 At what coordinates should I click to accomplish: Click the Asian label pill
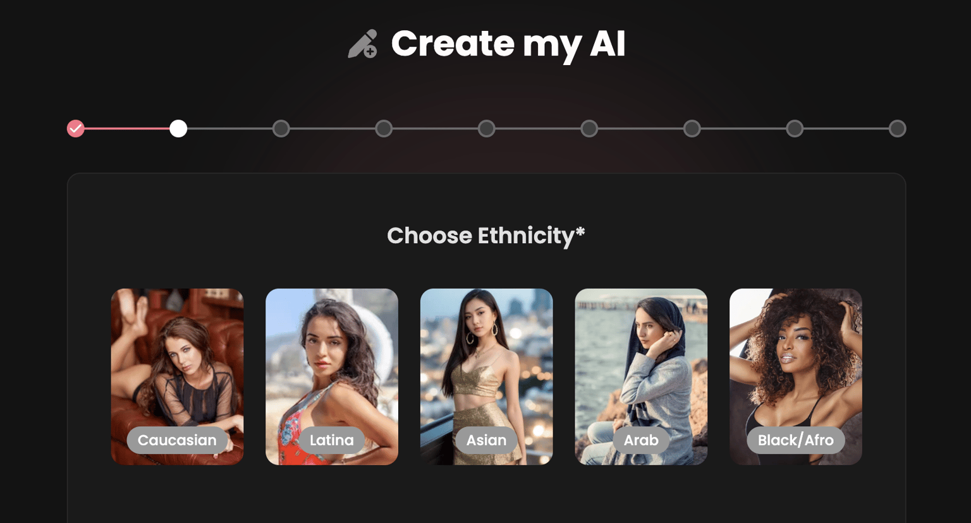[487, 440]
